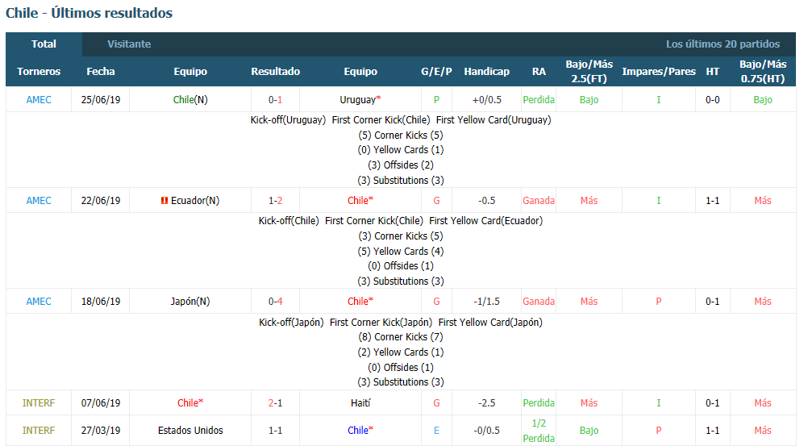Screen dimensions: 808x446
Task: Select the Total tab
Action: [x=44, y=44]
